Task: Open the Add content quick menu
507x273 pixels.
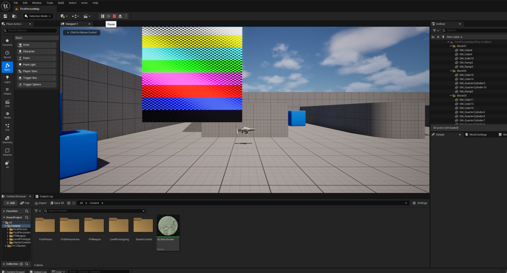Action: (64, 16)
